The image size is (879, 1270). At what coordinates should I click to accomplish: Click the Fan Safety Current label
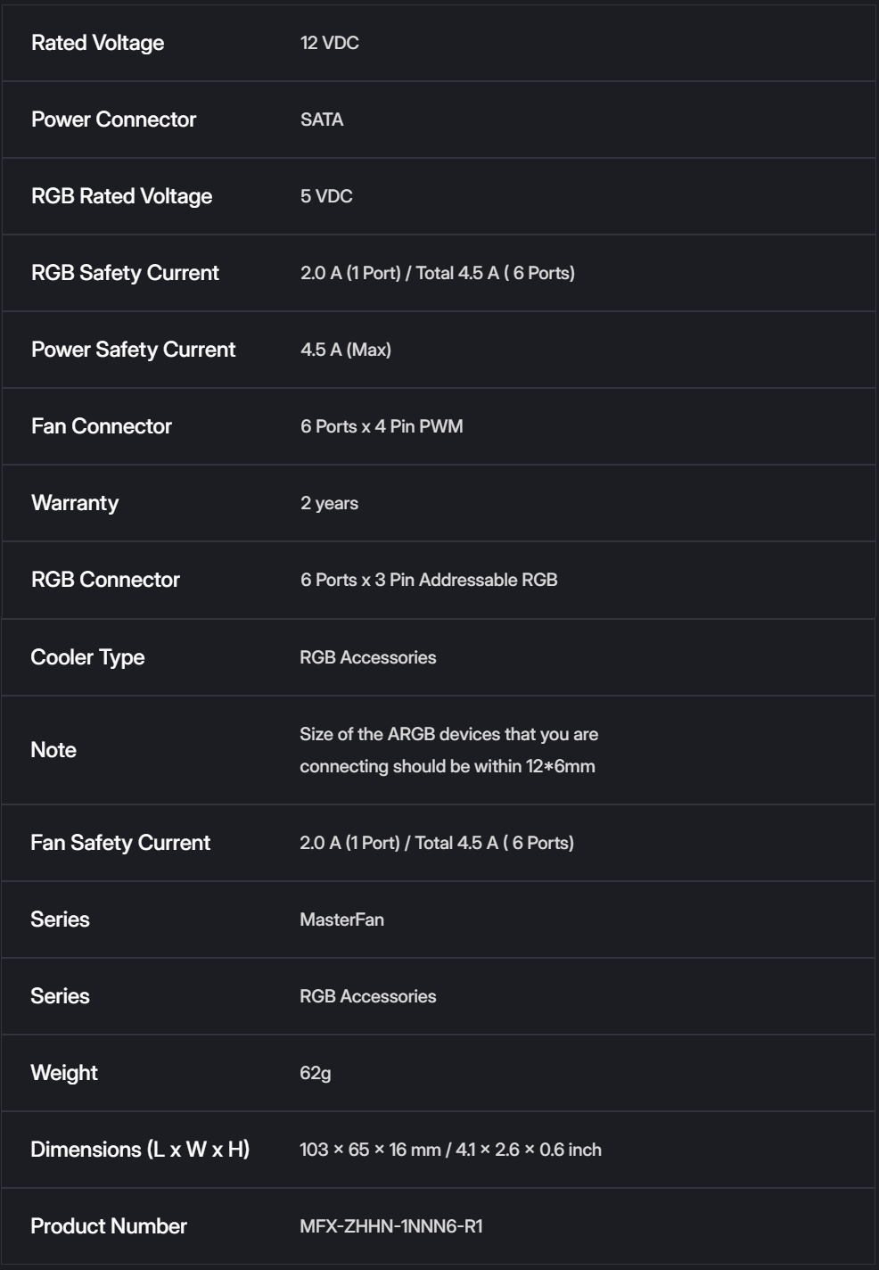tap(120, 843)
